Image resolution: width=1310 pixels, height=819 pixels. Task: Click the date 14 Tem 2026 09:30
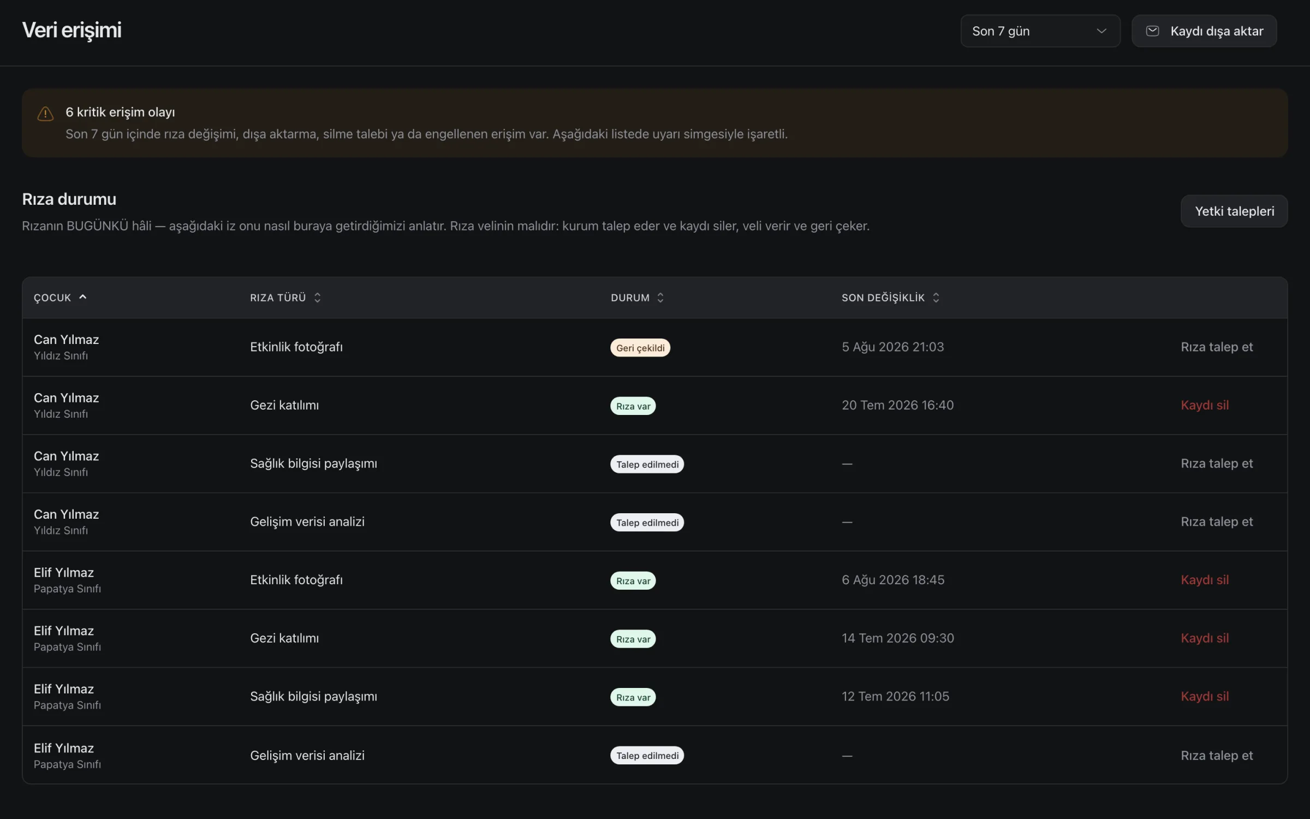coord(898,638)
